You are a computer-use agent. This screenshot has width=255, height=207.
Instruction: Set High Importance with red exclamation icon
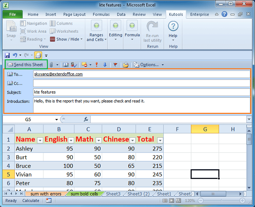[96, 65]
